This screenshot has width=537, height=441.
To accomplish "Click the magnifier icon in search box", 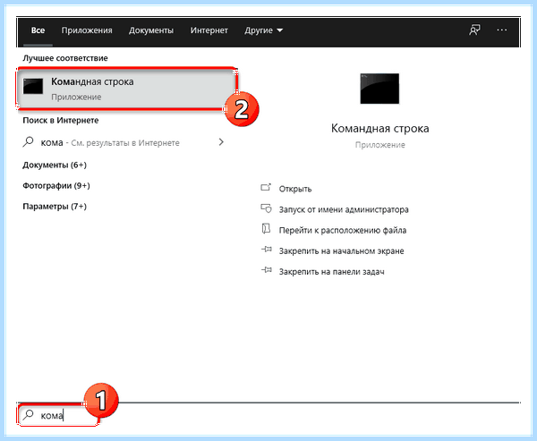I will (x=28, y=415).
